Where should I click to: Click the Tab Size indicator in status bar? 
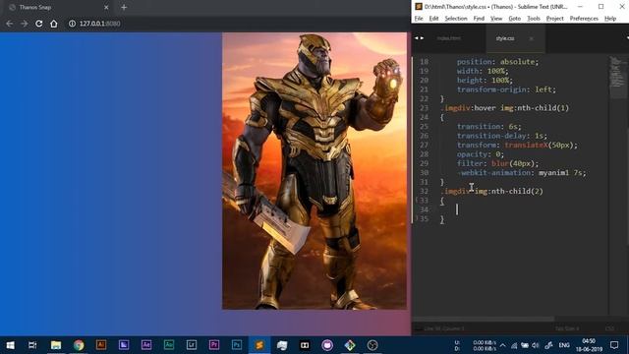[567, 328]
